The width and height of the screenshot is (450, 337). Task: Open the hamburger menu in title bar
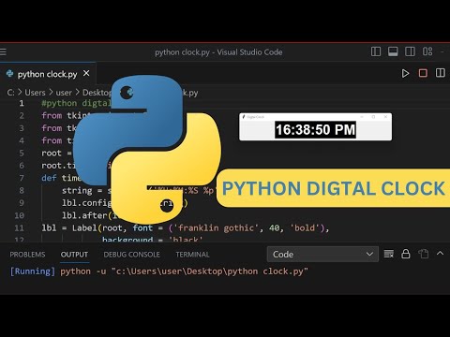(3, 51)
